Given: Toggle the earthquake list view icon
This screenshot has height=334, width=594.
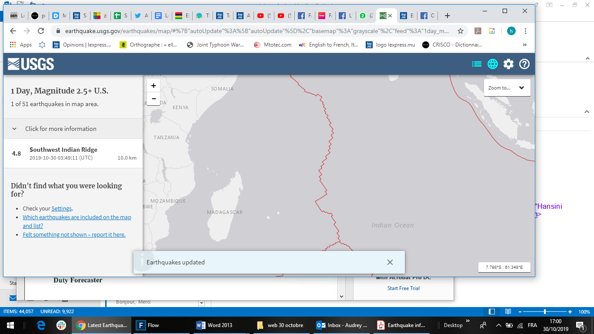Looking at the screenshot, I should [477, 64].
